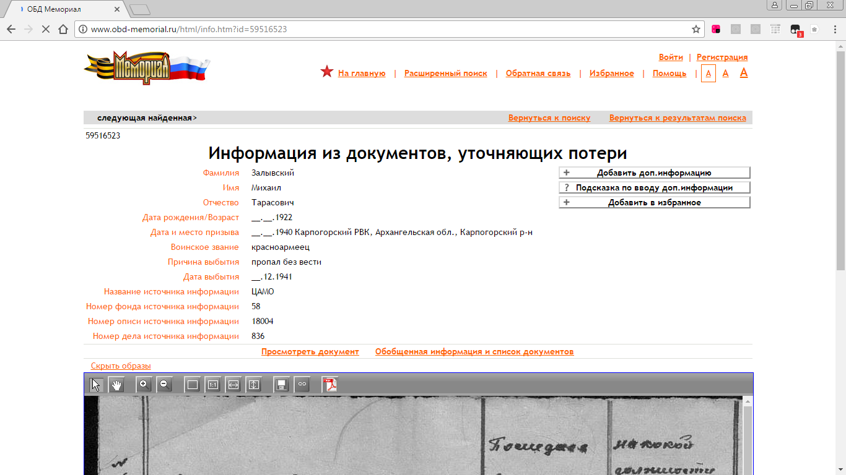
Task: Click 'Просмотреть документ' link
Action: (x=310, y=351)
